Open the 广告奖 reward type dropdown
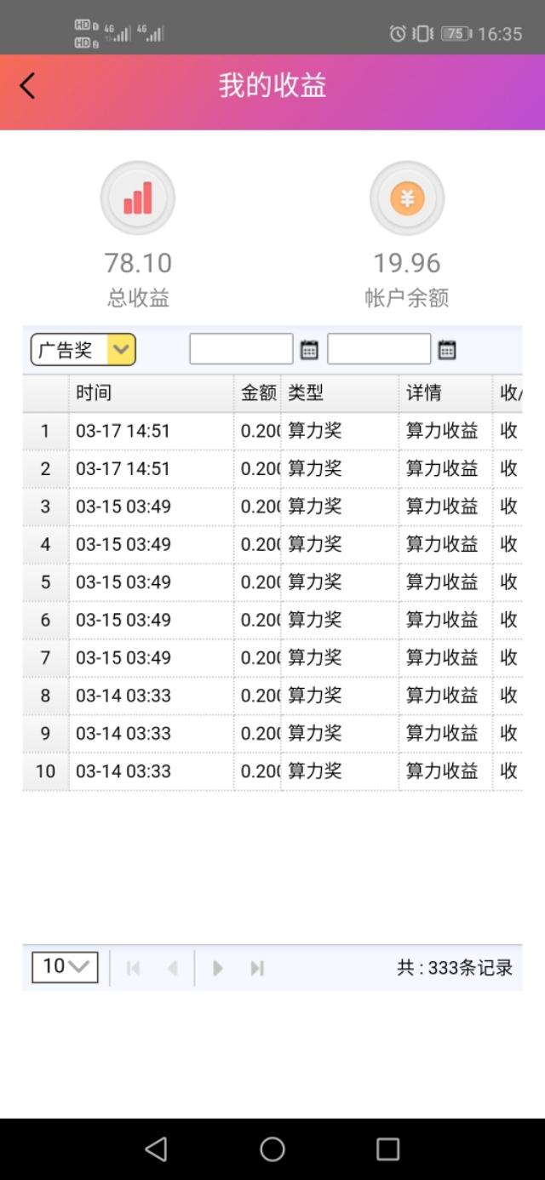Screen dimensions: 545x1180 (x=83, y=349)
